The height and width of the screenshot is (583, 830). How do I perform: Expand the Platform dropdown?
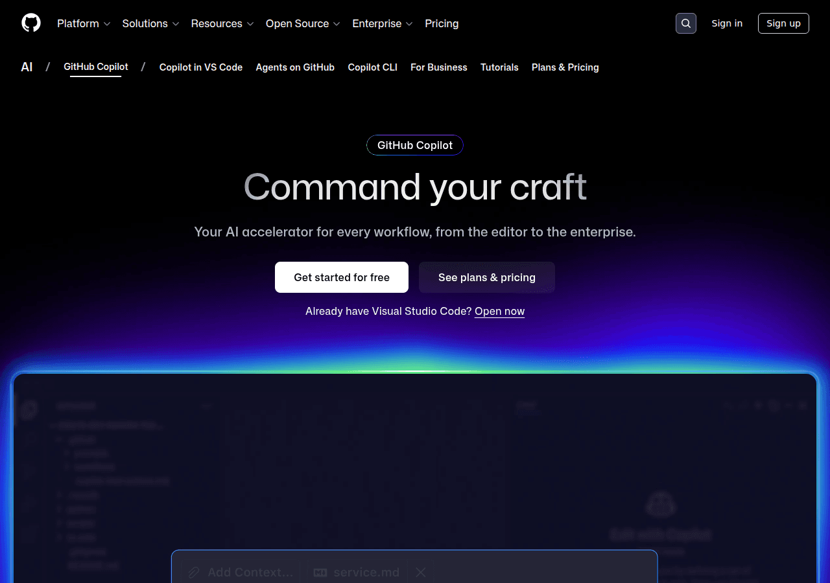coord(83,23)
